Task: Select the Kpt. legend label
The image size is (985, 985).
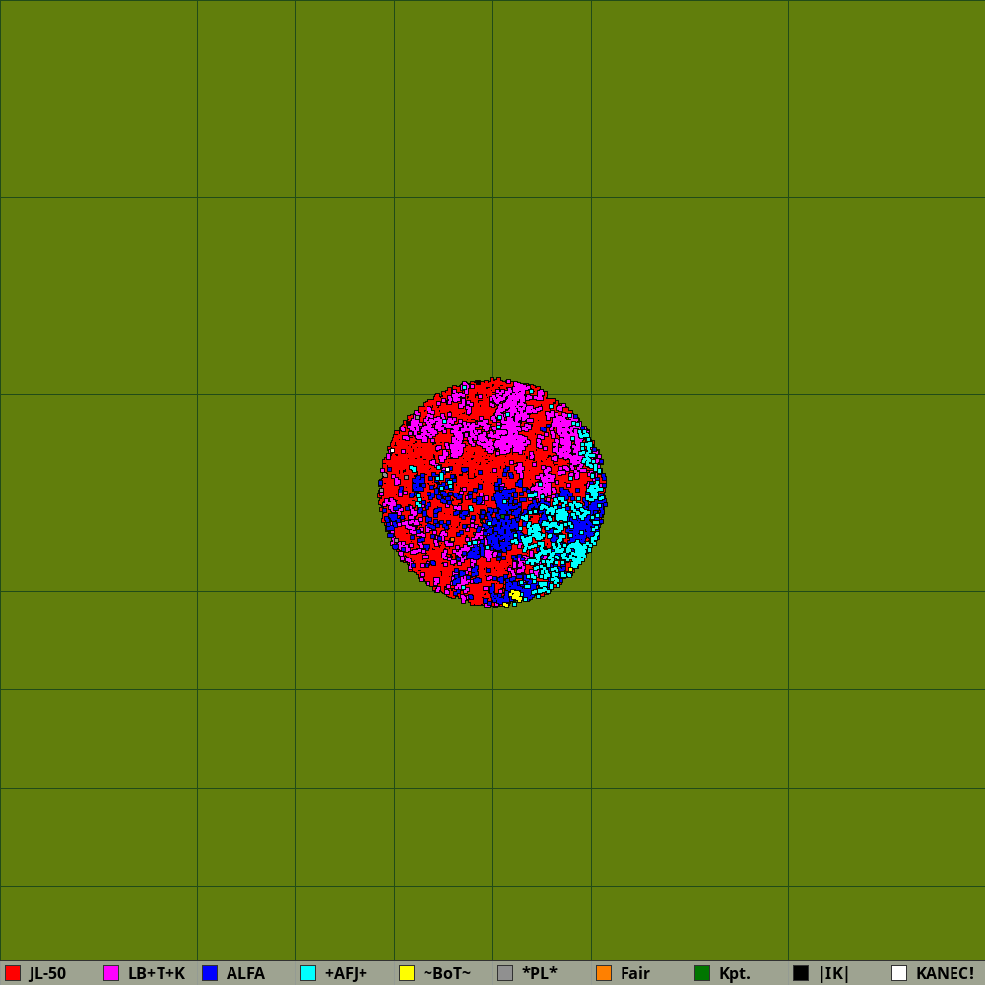Action: (735, 973)
